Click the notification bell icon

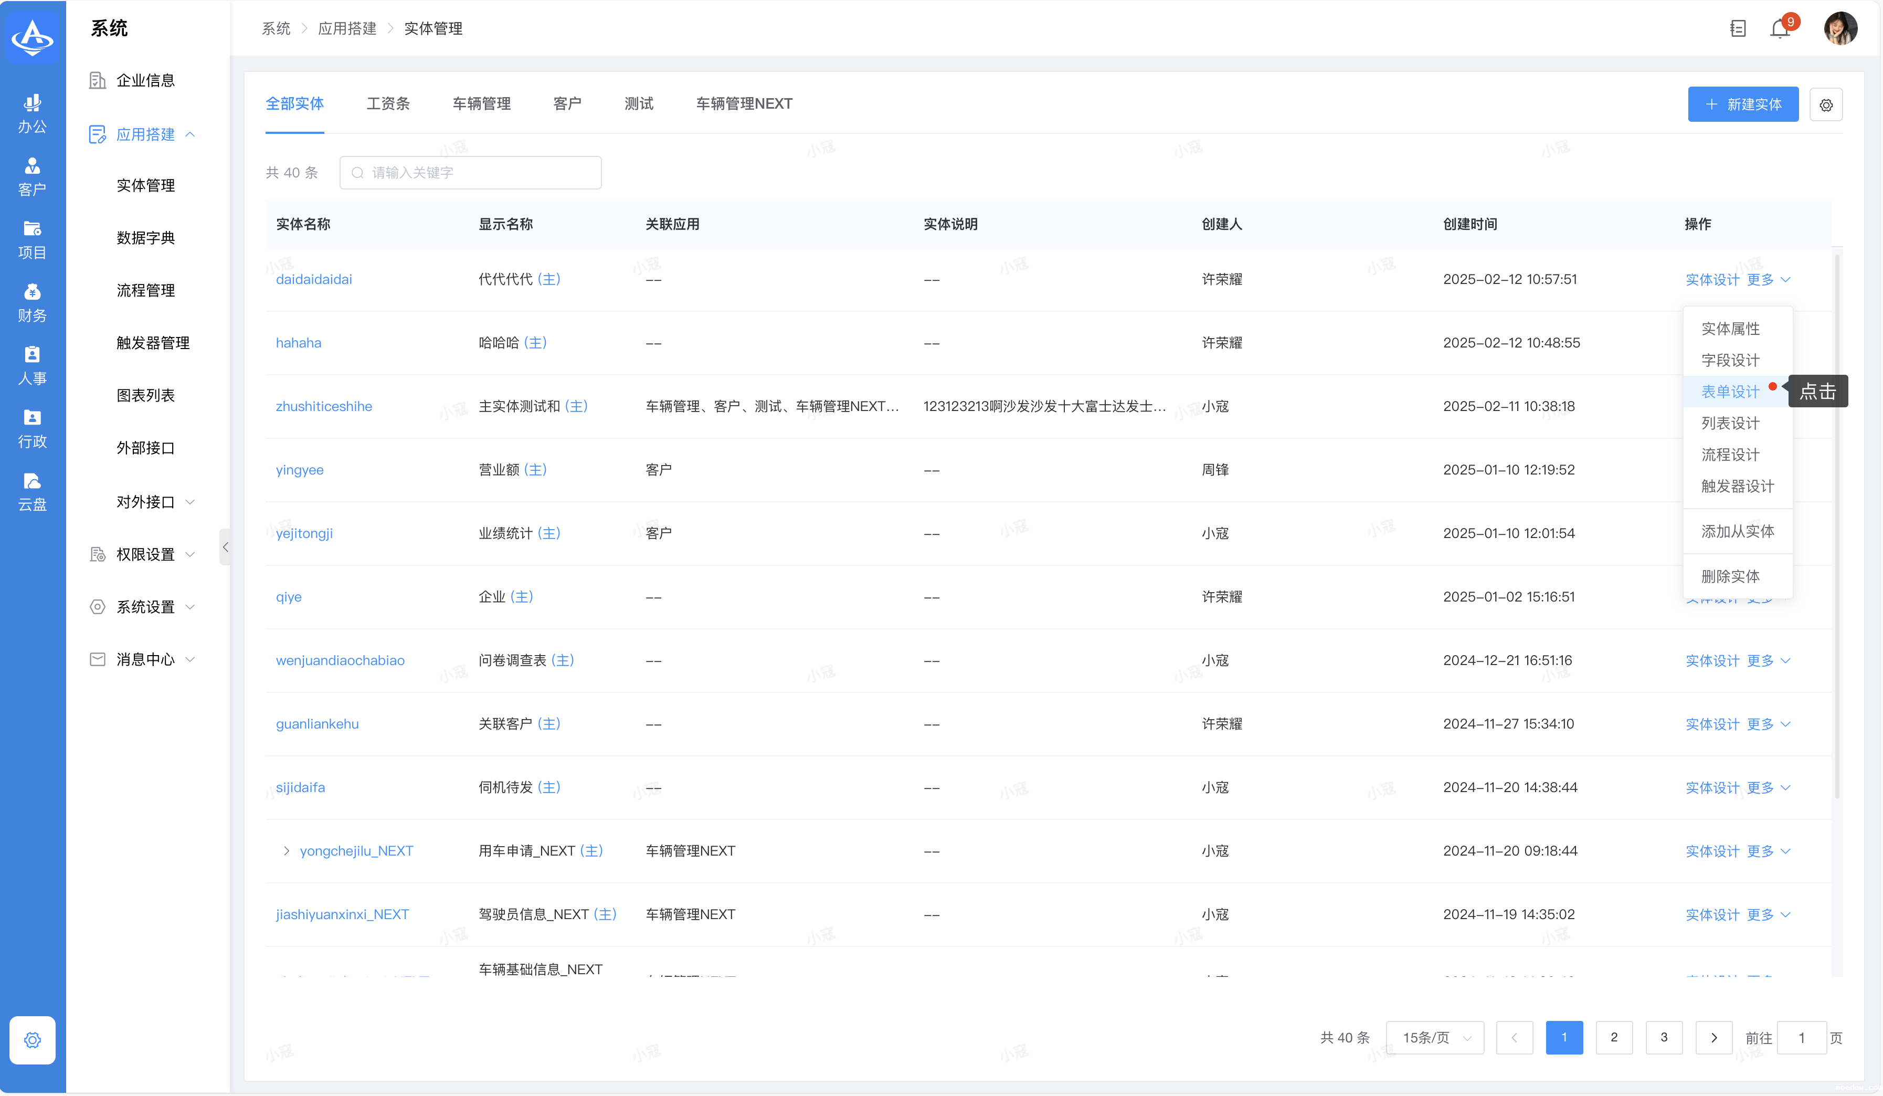pos(1780,29)
